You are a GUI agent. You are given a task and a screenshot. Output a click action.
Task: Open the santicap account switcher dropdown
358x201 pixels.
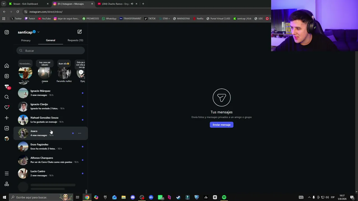click(x=38, y=32)
